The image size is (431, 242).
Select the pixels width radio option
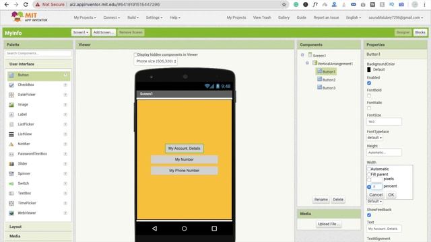(369, 180)
